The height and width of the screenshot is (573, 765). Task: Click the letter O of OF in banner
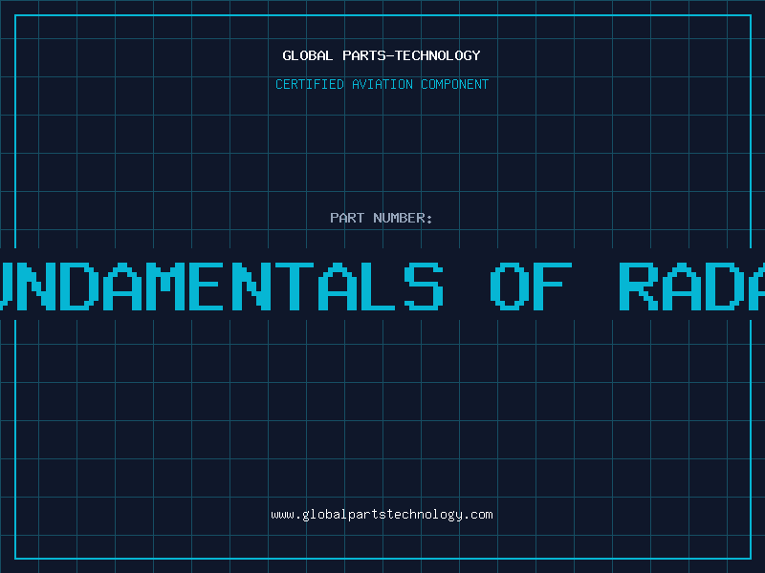tap(510, 285)
